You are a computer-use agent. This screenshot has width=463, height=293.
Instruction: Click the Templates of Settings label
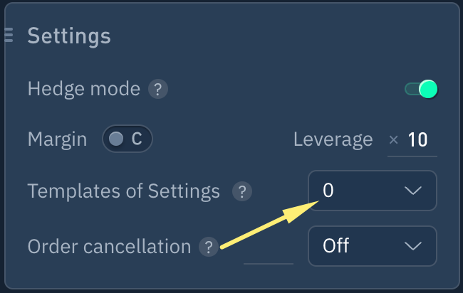[123, 191]
